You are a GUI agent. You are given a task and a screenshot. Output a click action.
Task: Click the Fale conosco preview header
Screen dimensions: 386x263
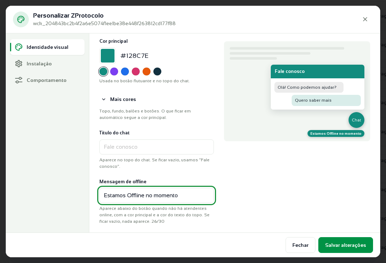[317, 71]
